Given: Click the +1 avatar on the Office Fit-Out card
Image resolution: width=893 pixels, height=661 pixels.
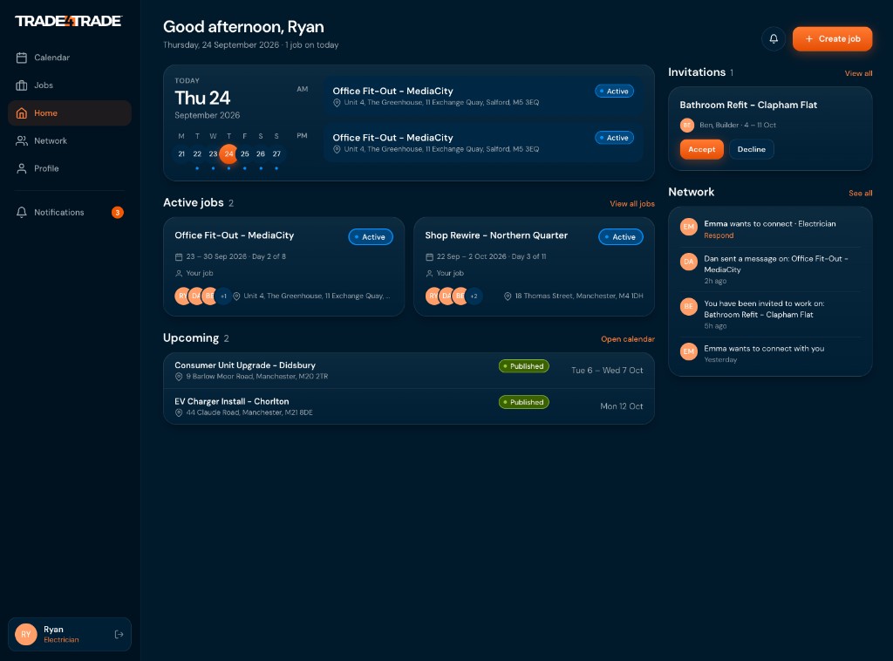Looking at the screenshot, I should click(x=224, y=296).
